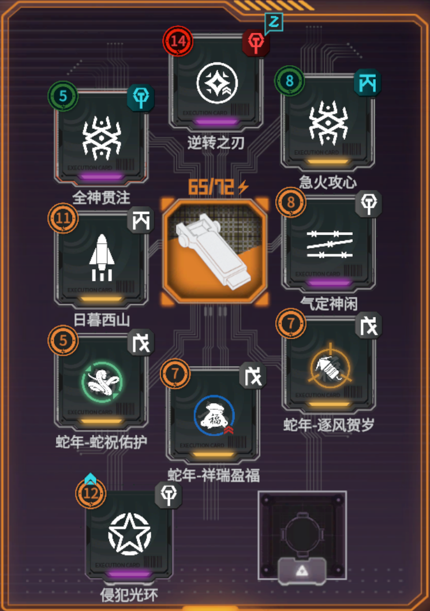Click the 丙 polarity badge on 急火攻心
Image resolution: width=430 pixels, height=611 pixels.
[367, 82]
